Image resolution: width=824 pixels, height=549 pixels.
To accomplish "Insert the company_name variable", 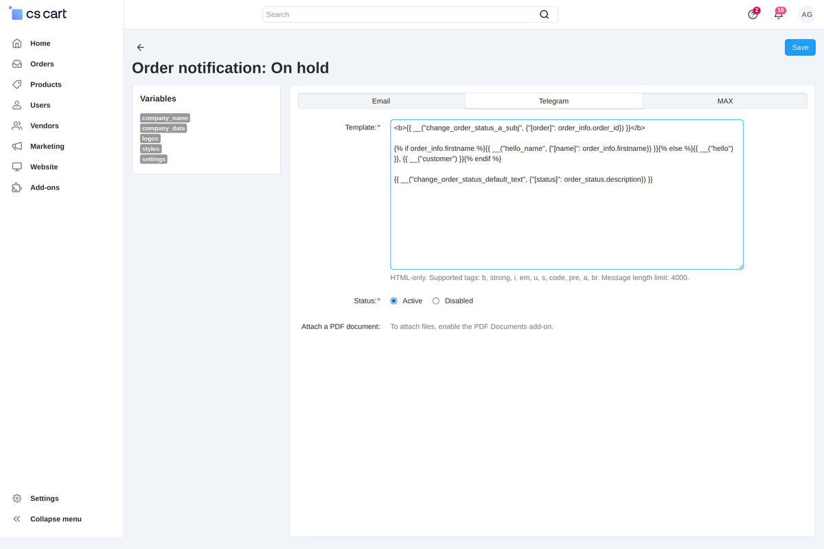I will click(x=165, y=118).
